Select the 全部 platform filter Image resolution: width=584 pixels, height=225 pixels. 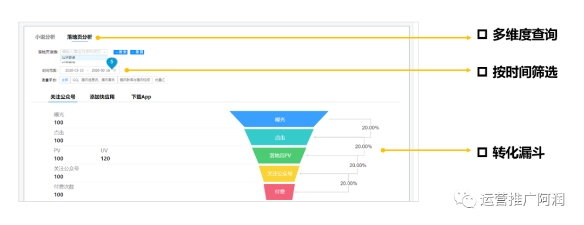65,80
